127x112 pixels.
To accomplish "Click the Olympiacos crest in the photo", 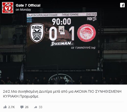I will (86, 33).
